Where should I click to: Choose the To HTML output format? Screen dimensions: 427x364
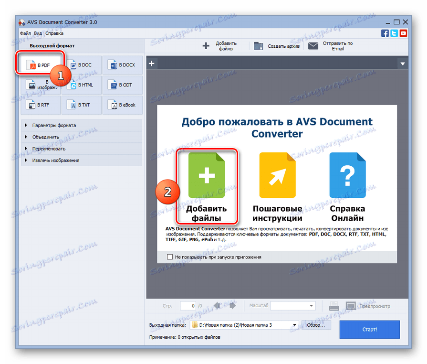(82, 85)
